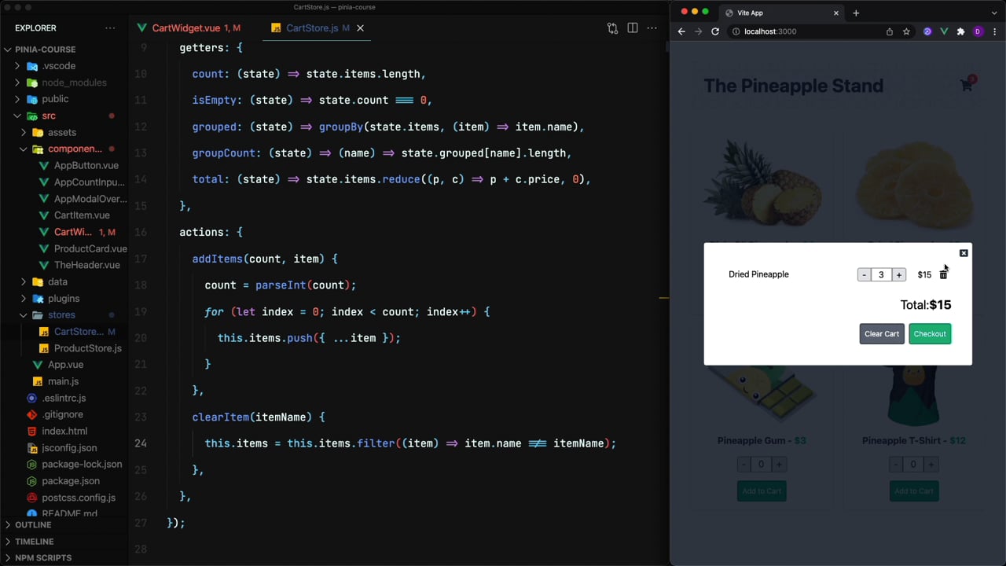Open the browser profile avatar
The image size is (1006, 566).
coord(978,31)
